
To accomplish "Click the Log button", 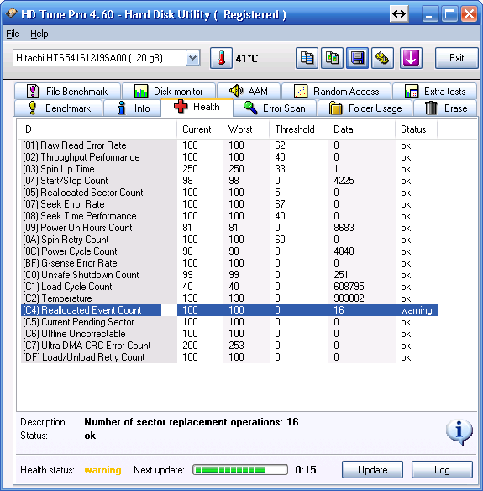I will click(x=442, y=470).
